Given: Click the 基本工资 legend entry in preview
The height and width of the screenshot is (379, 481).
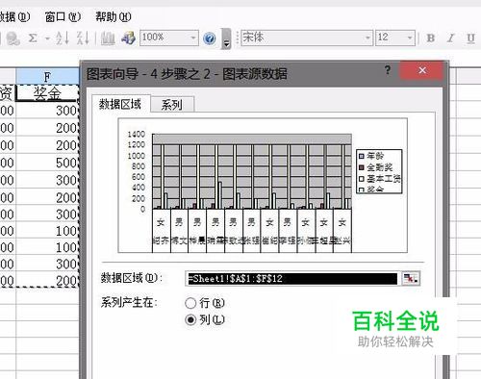Looking at the screenshot, I should (x=380, y=178).
